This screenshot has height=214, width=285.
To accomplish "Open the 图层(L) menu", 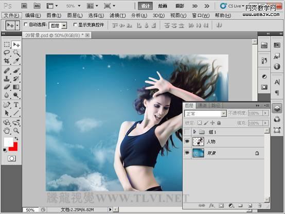I will (75, 15).
